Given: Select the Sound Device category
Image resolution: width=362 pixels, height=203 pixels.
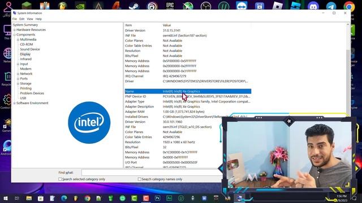Looking at the screenshot, I should [30, 49].
